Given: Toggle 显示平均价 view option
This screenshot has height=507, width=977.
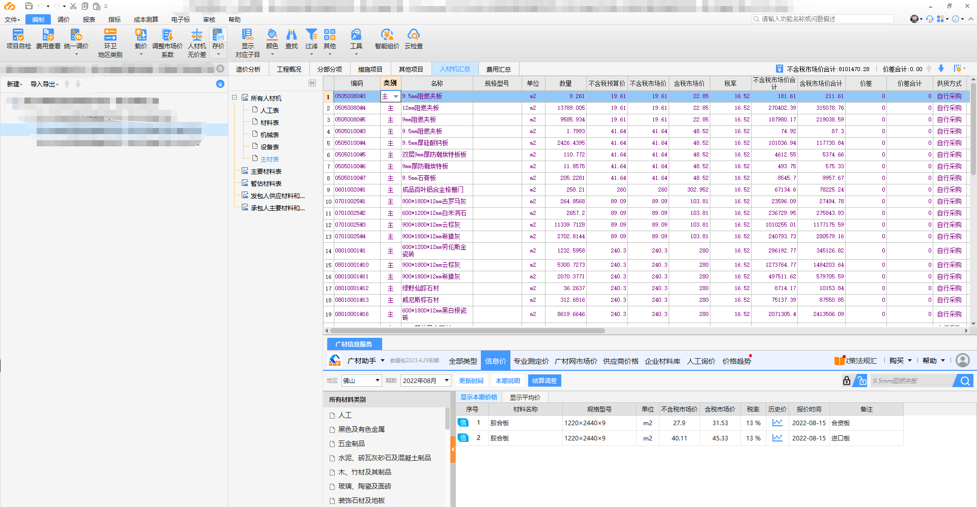Looking at the screenshot, I should coord(525,397).
